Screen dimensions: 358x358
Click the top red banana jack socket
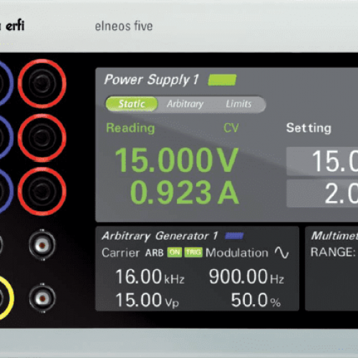(42, 84)
